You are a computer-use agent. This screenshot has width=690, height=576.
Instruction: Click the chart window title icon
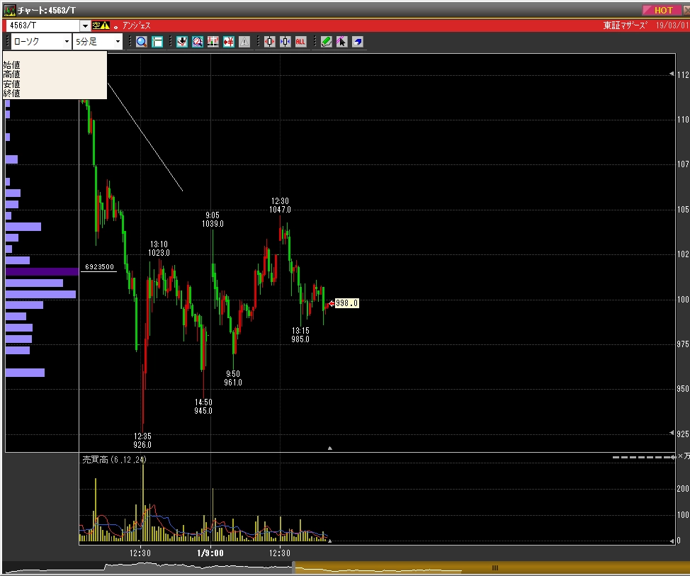pos(9,10)
